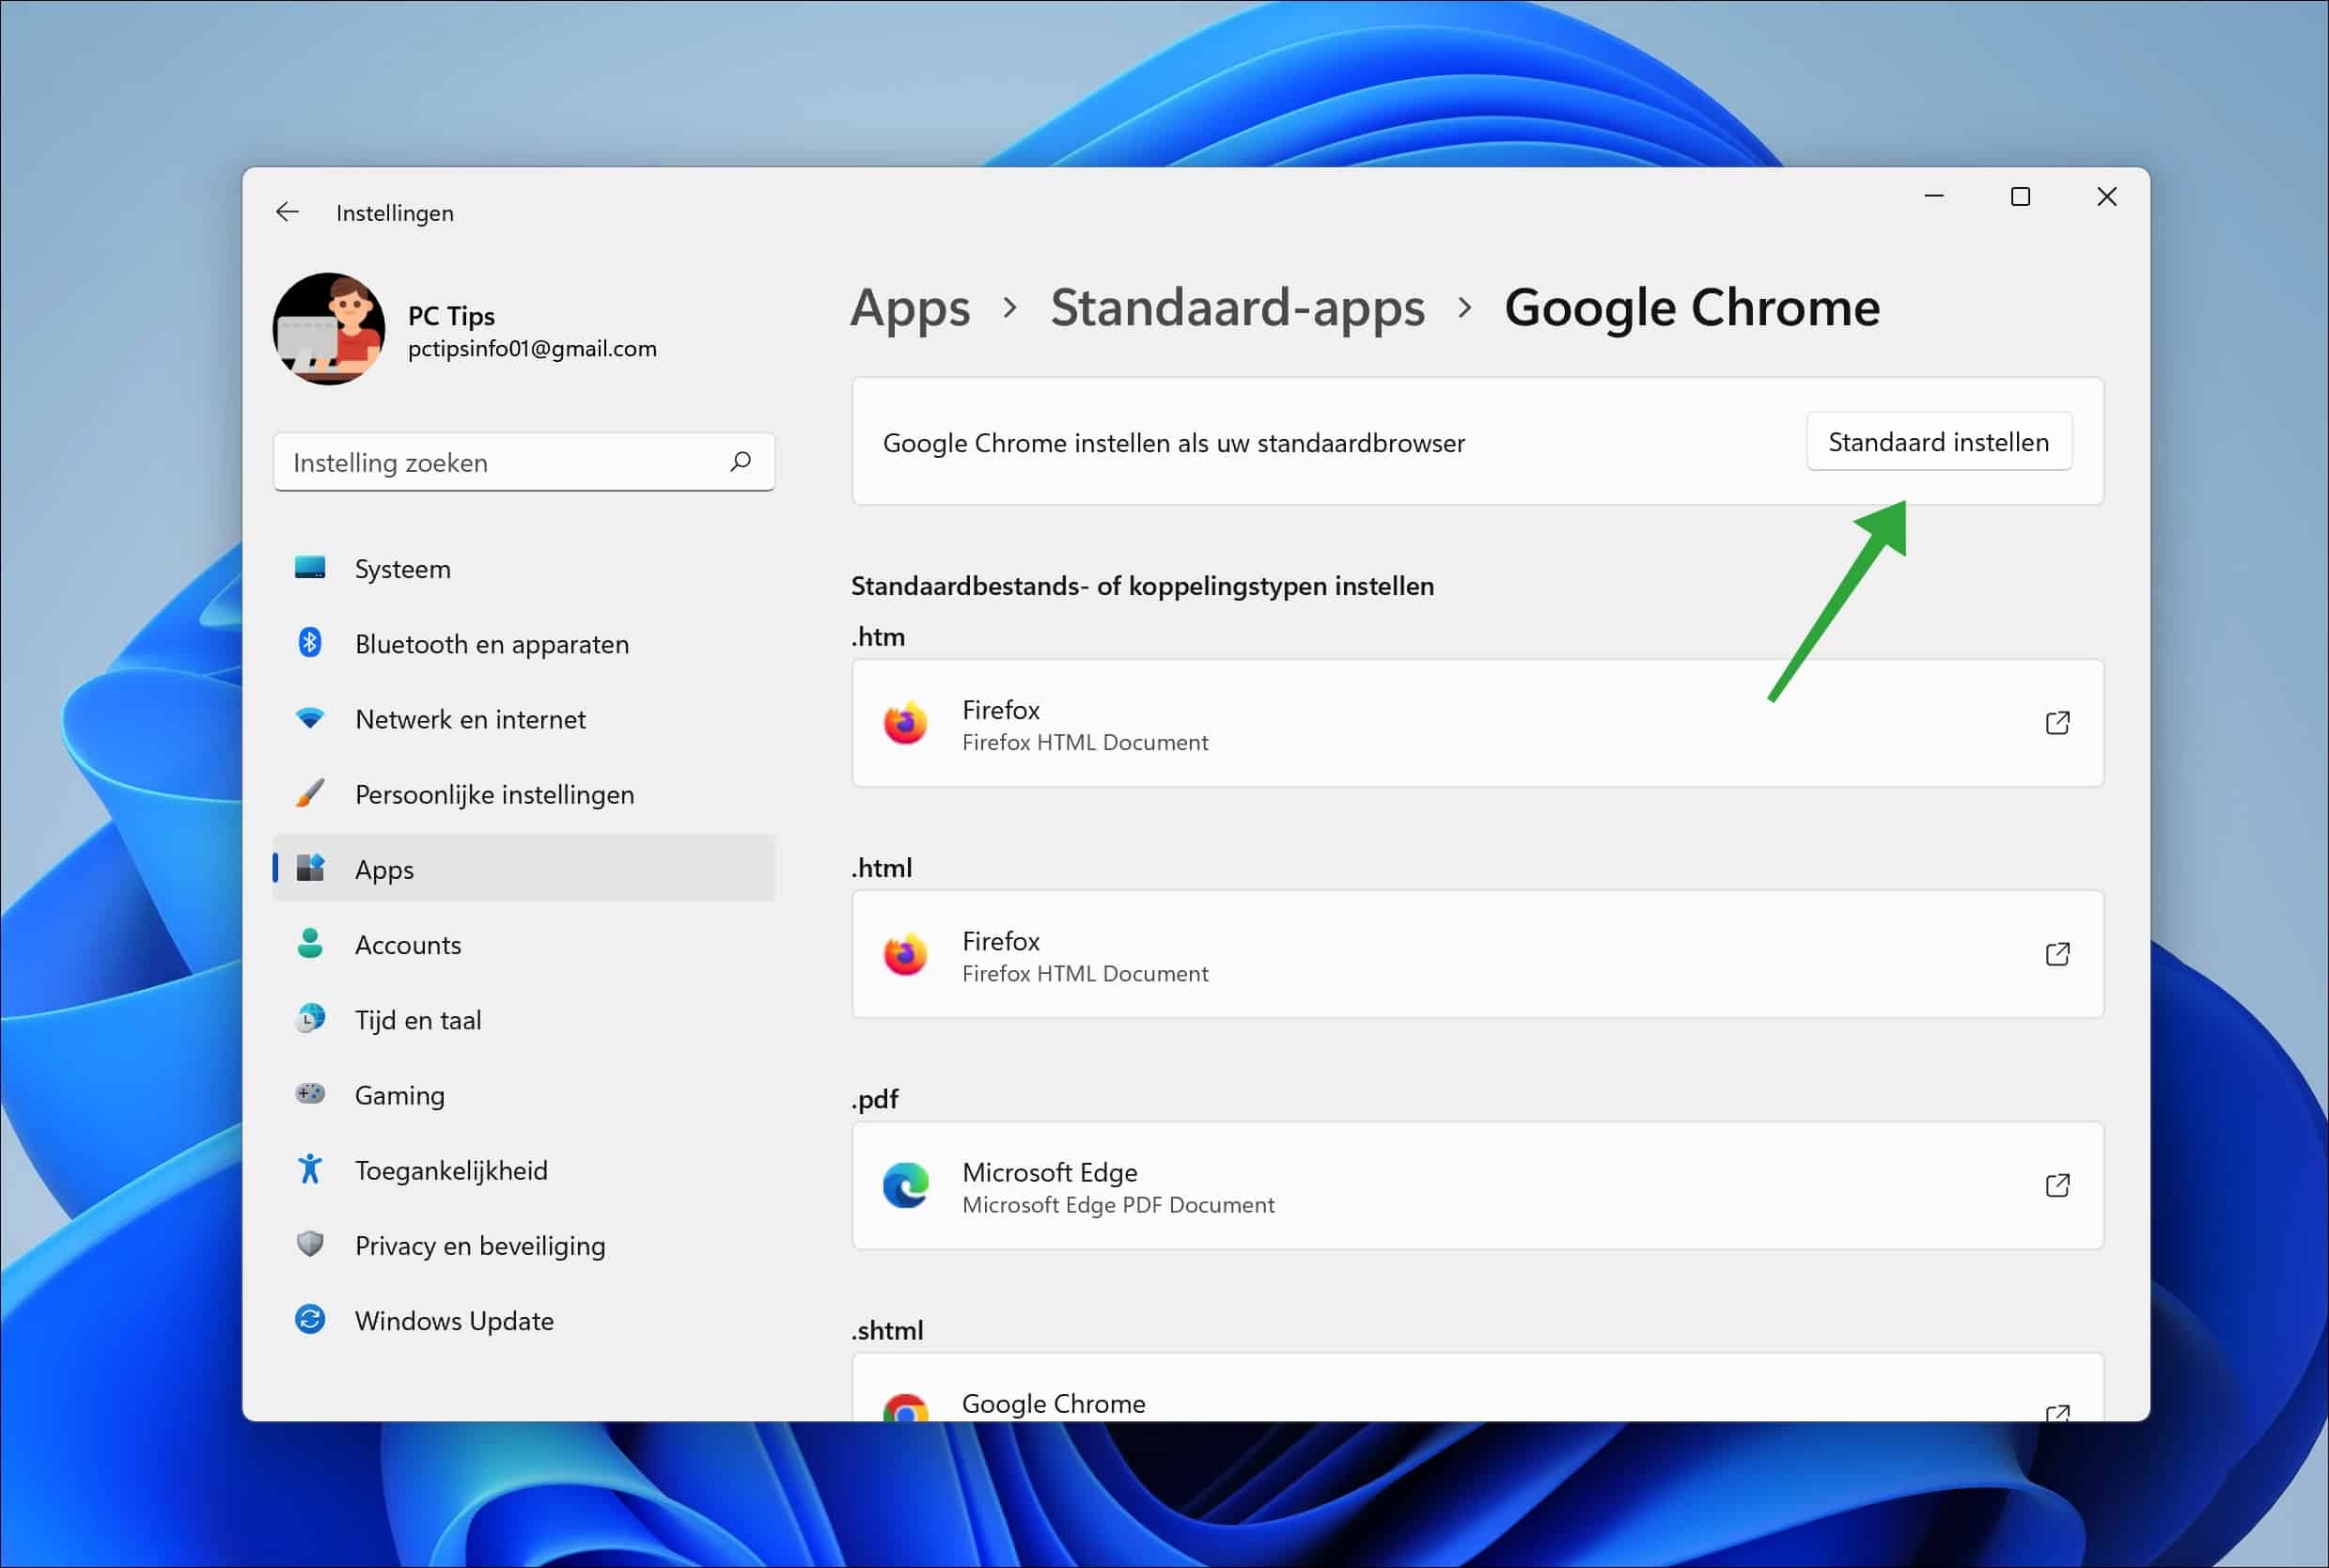Open Systeem settings in the sidebar
The image size is (2329, 1568).
(403, 568)
